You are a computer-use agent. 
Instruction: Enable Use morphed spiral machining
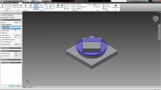click(x=2, y=39)
